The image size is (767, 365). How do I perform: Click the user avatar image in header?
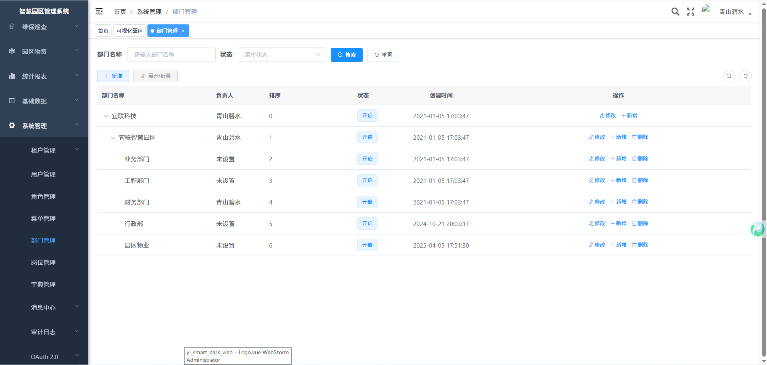707,10
